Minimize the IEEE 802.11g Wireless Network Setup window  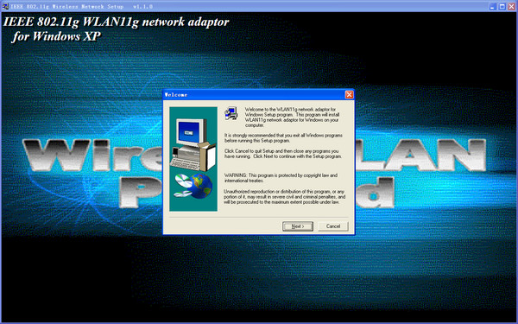pyautogui.click(x=493, y=6)
